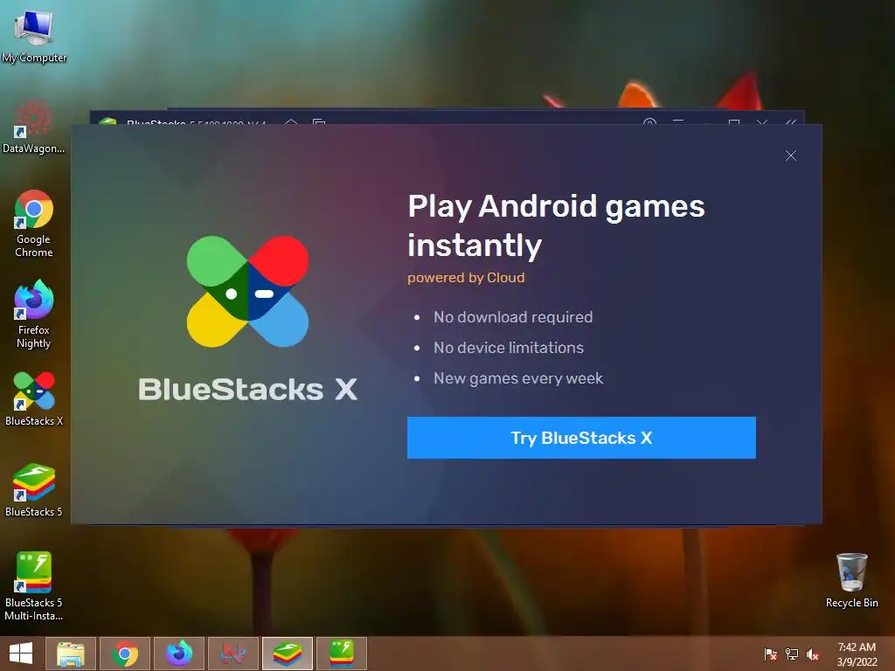Open BlueStacks Multi-Instance Manager in the taskbar
The image size is (895, 671).
coord(342,654)
